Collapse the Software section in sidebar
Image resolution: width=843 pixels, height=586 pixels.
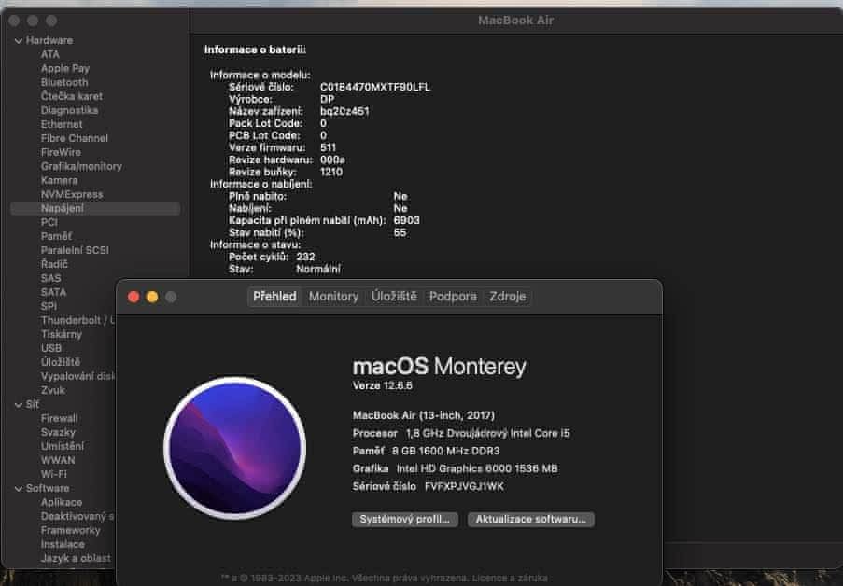tap(19, 489)
